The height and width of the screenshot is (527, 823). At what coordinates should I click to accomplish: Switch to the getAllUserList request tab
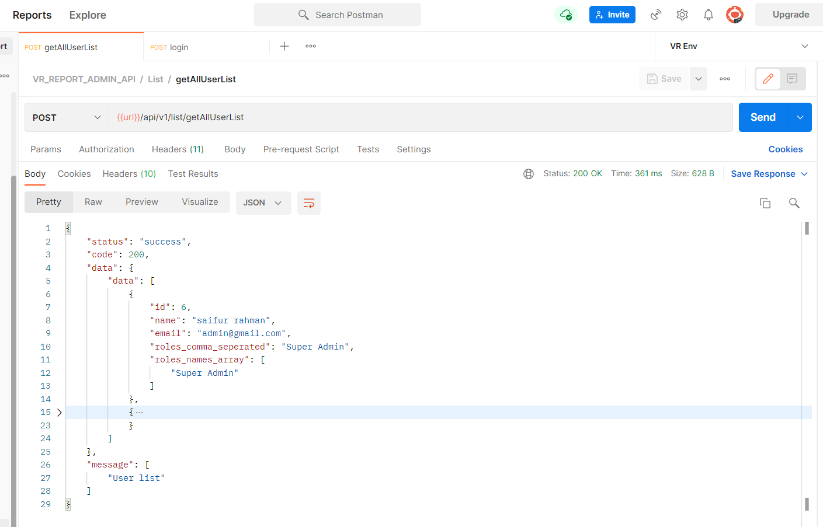tap(81, 47)
